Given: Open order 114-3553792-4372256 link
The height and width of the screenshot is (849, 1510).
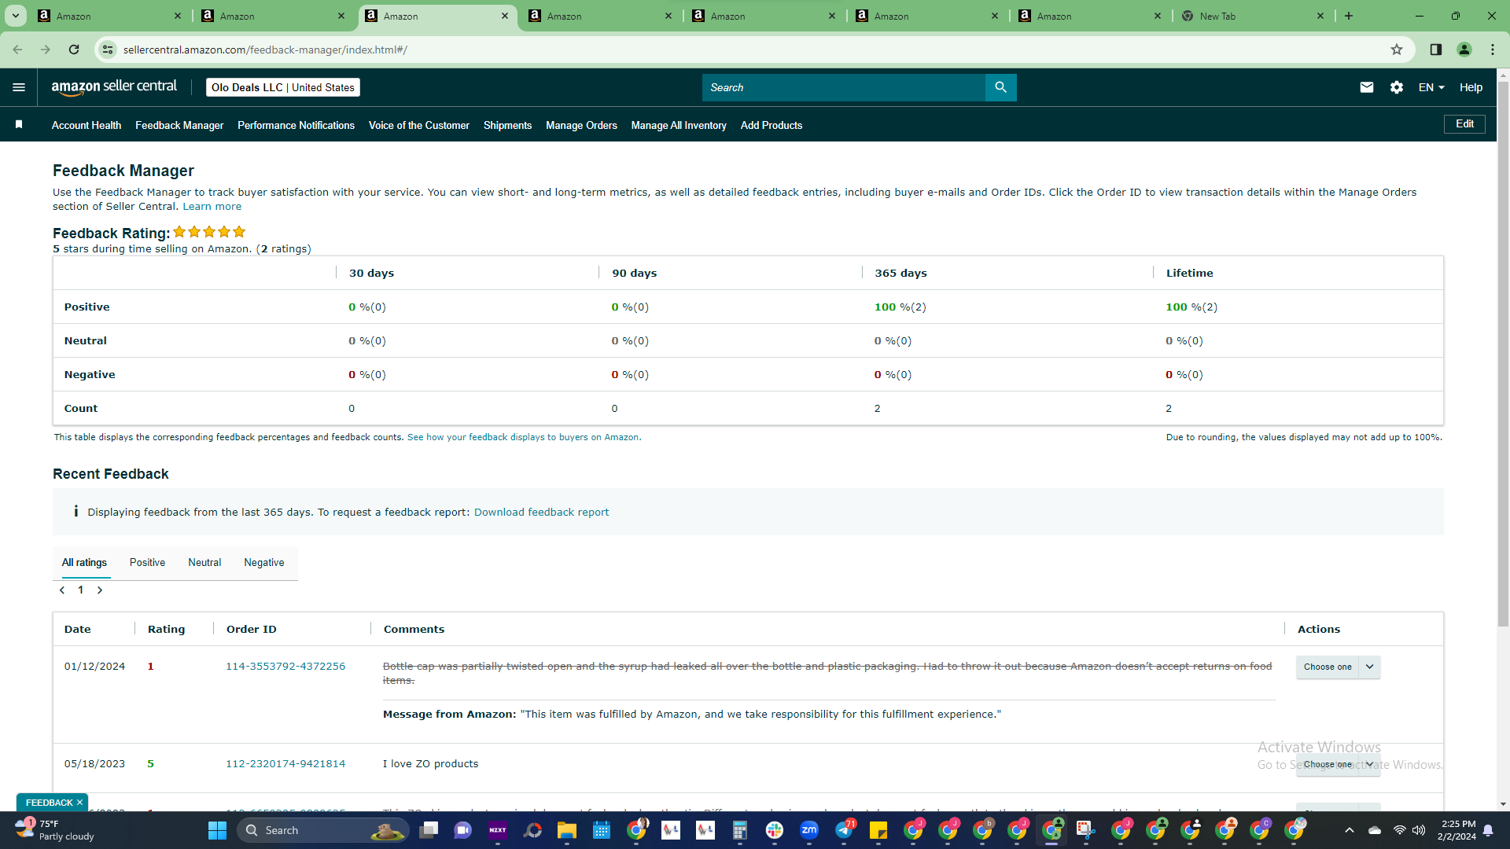Looking at the screenshot, I should 285,666.
